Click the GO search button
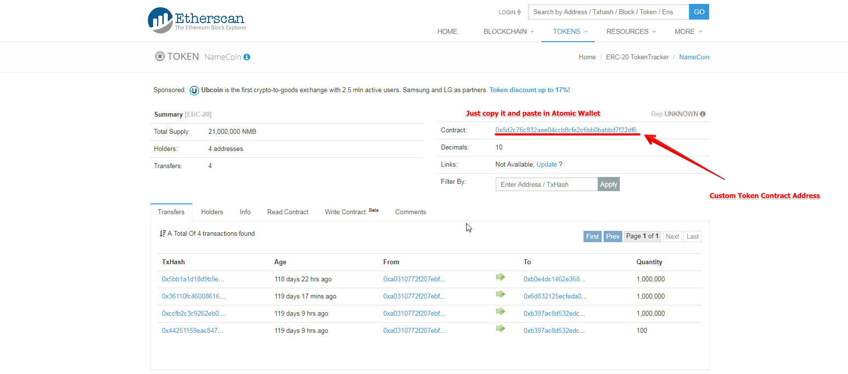This screenshot has height=374, width=848. [699, 12]
